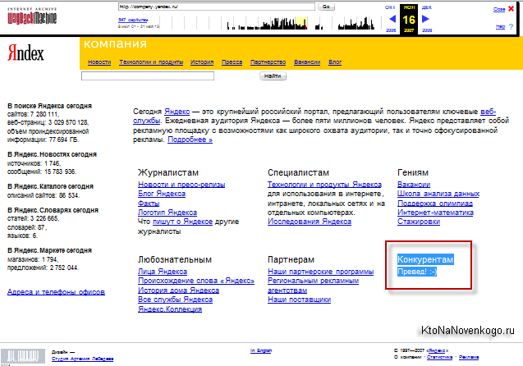Open the Школа анализа данных link
Screen dimensions: 523x366
pos(438,194)
